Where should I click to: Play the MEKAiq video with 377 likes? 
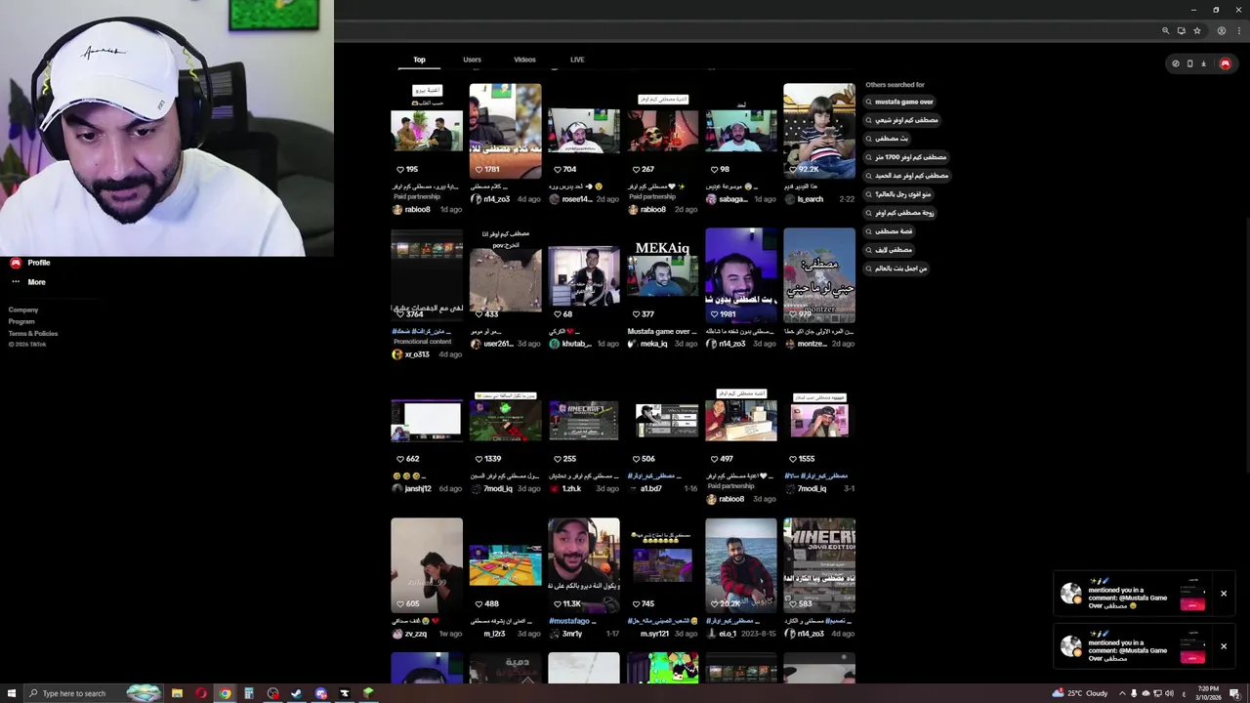(662, 275)
